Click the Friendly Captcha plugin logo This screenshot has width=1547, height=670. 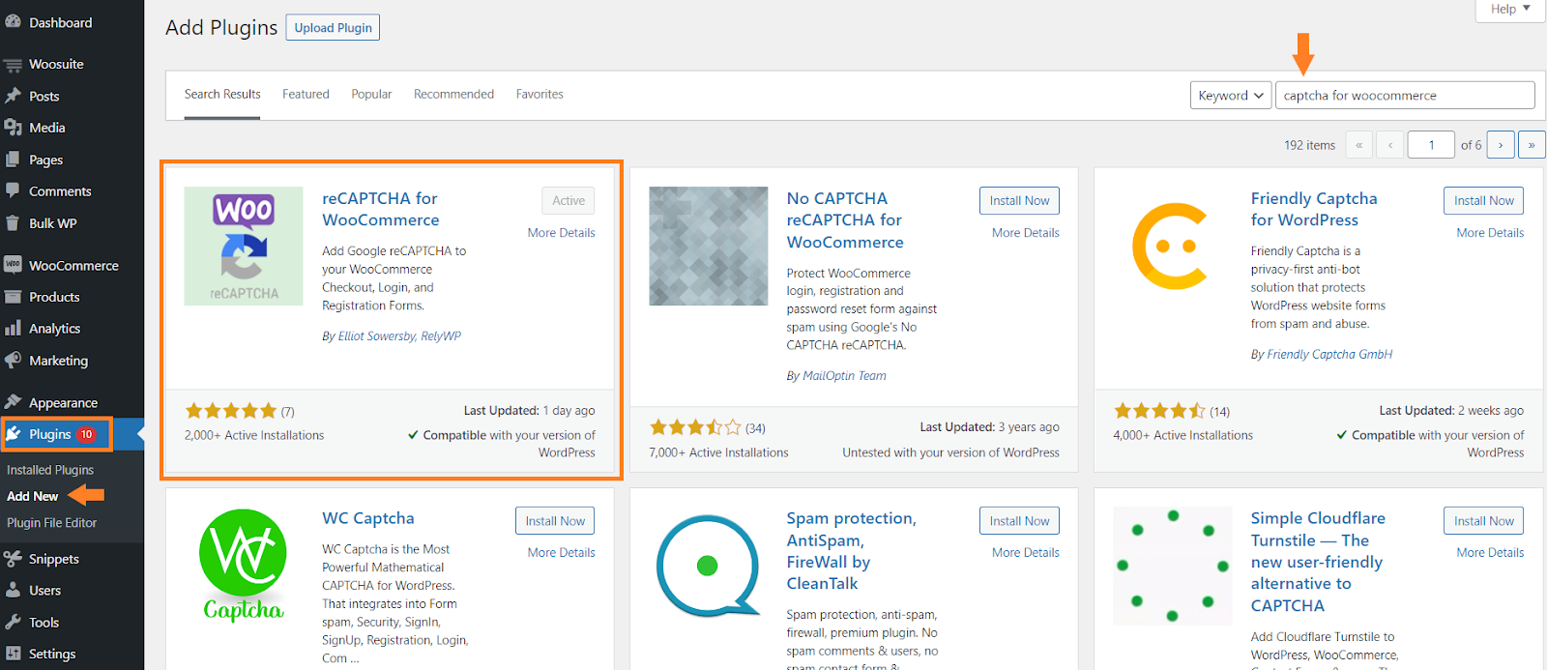[1172, 246]
